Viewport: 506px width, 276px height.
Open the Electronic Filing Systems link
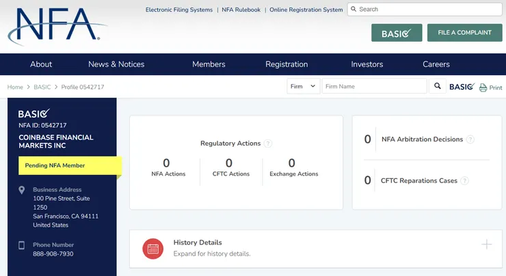point(180,10)
